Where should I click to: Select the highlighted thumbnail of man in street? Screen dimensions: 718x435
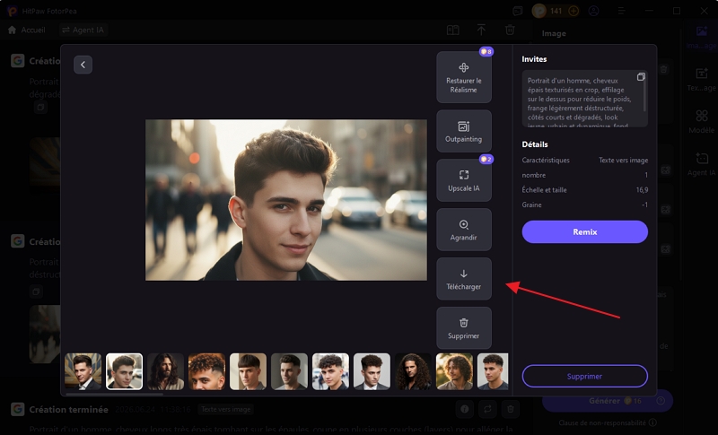[124, 371]
